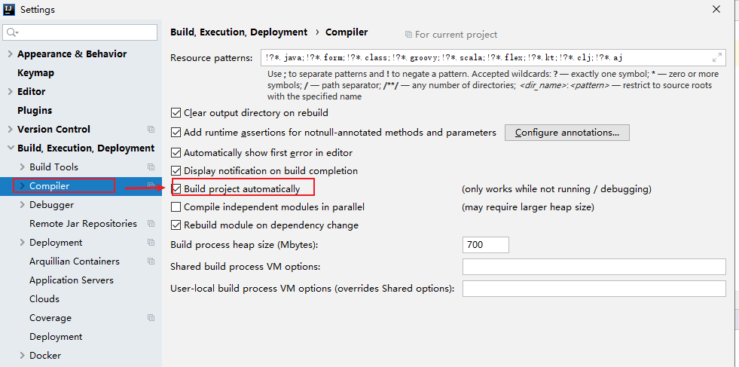Click the Build process heap size field
The height and width of the screenshot is (367, 739).
point(486,245)
